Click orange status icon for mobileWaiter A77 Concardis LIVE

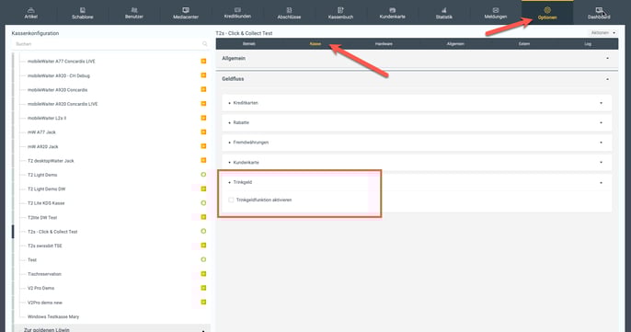pos(203,62)
